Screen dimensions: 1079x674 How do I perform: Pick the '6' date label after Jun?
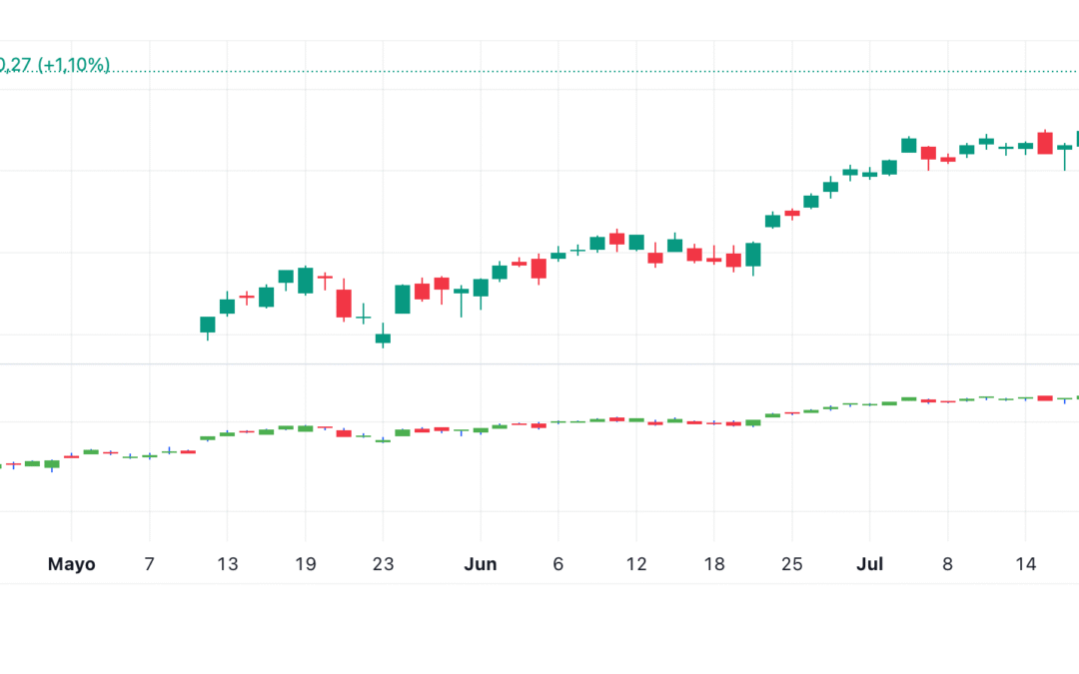pyautogui.click(x=558, y=564)
